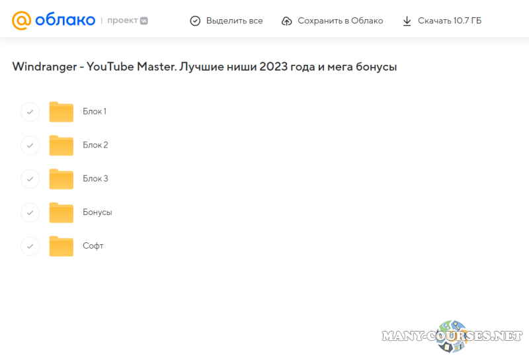Image resolution: width=529 pixels, height=358 pixels.
Task: Open the Бонусы folder icon
Action: point(61,213)
